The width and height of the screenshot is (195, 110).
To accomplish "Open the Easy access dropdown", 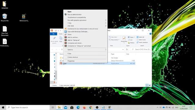I will click(x=114, y=40).
